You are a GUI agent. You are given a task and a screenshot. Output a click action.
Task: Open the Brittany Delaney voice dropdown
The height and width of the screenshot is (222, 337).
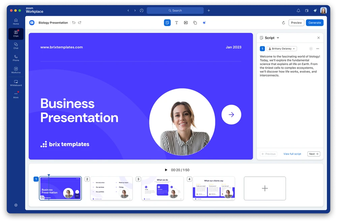(x=282, y=49)
